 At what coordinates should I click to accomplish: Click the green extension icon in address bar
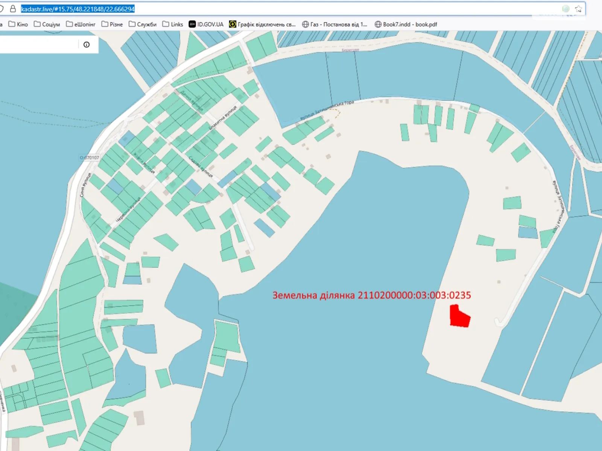[x=566, y=9]
